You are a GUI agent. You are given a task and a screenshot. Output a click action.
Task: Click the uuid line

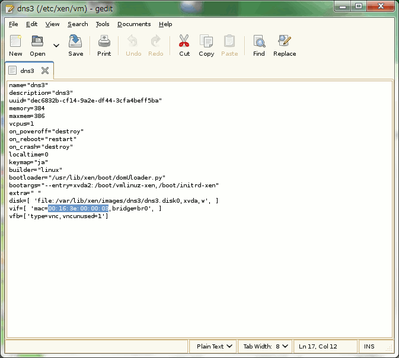pos(85,101)
